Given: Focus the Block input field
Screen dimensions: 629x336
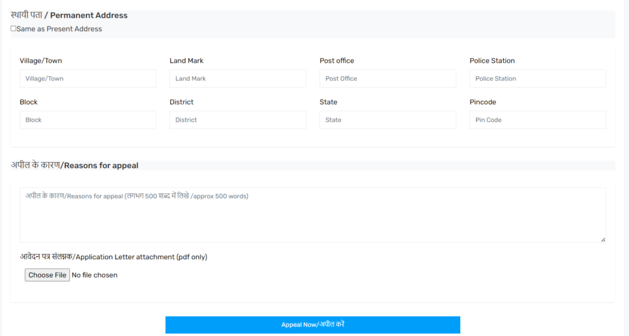Looking at the screenshot, I should (88, 120).
